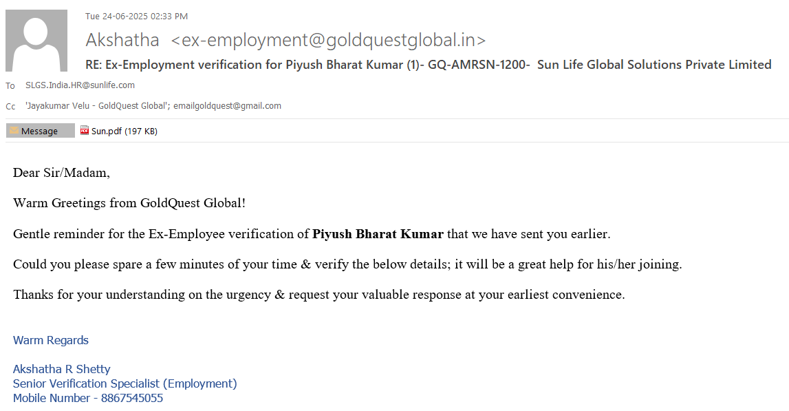Click the Dear Sir/Madam greeting line
The width and height of the screenshot is (789, 411).
[61, 173]
